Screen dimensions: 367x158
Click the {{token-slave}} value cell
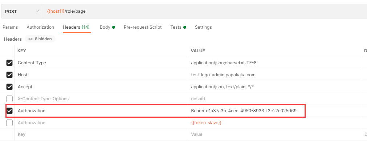274,123
